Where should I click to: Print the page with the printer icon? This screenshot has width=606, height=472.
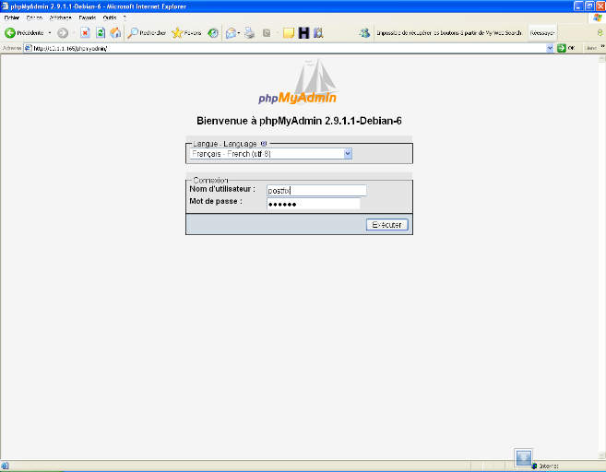(250, 33)
